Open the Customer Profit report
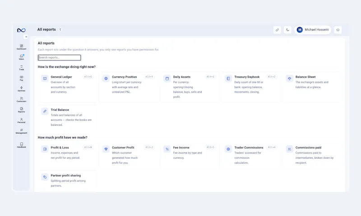The height and width of the screenshot is (216, 361). [130, 156]
